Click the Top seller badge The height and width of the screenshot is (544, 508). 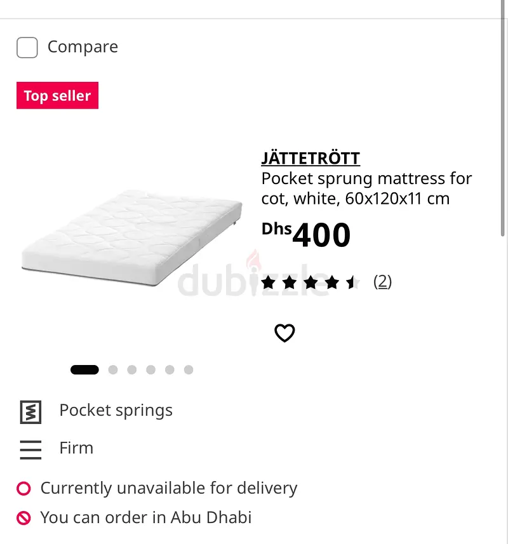(x=57, y=96)
